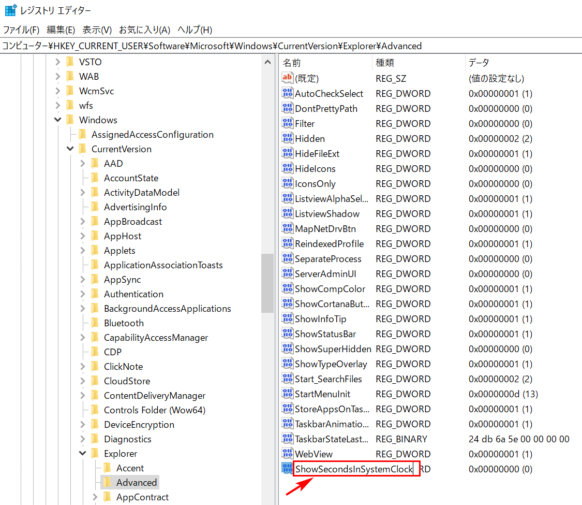The image size is (582, 505).
Task: Open the 編集(E) menu
Action: point(61,30)
